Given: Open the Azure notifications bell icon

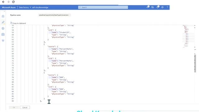Looking at the screenshot, I should [158, 7].
